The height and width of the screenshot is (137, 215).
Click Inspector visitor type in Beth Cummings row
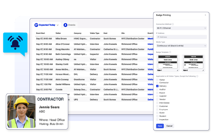[x=94, y=54]
